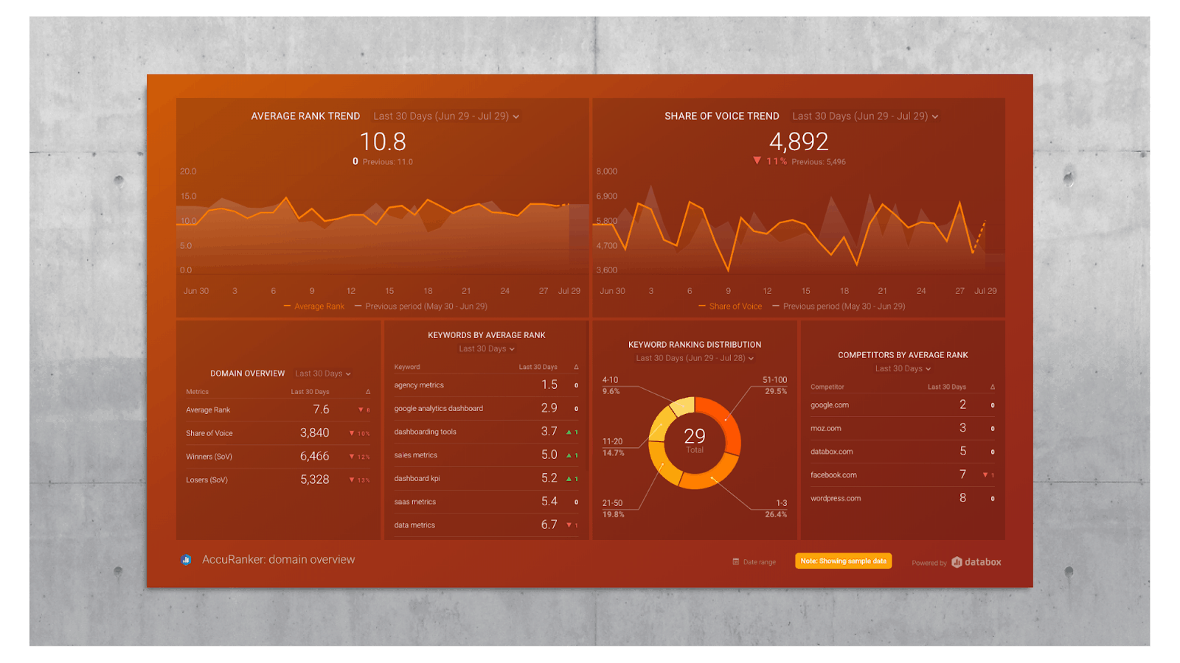Click the AVERAGE RANK TREND title
Viewport: 1180px width, 663px height.
305,116
